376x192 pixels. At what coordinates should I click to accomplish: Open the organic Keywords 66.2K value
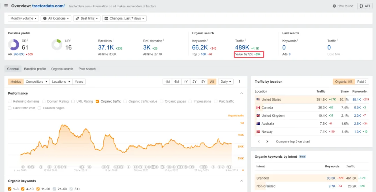200,47
